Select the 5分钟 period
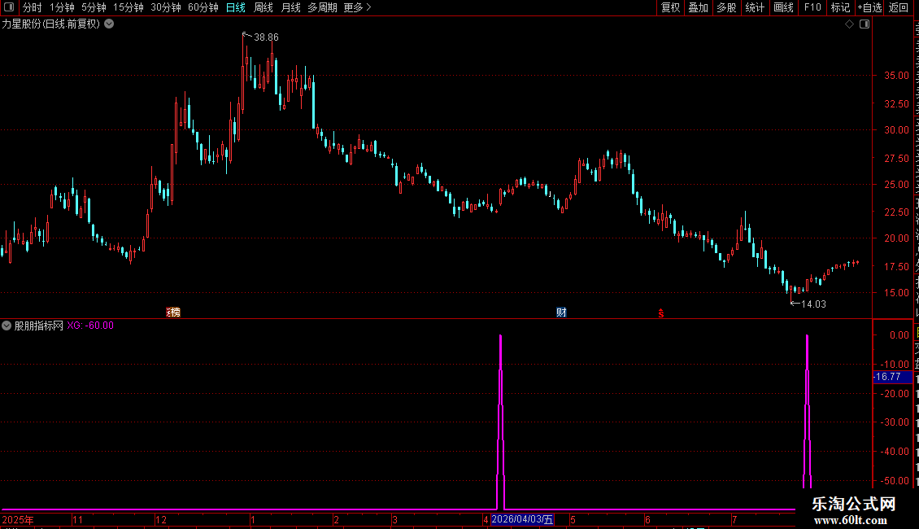 click(94, 7)
